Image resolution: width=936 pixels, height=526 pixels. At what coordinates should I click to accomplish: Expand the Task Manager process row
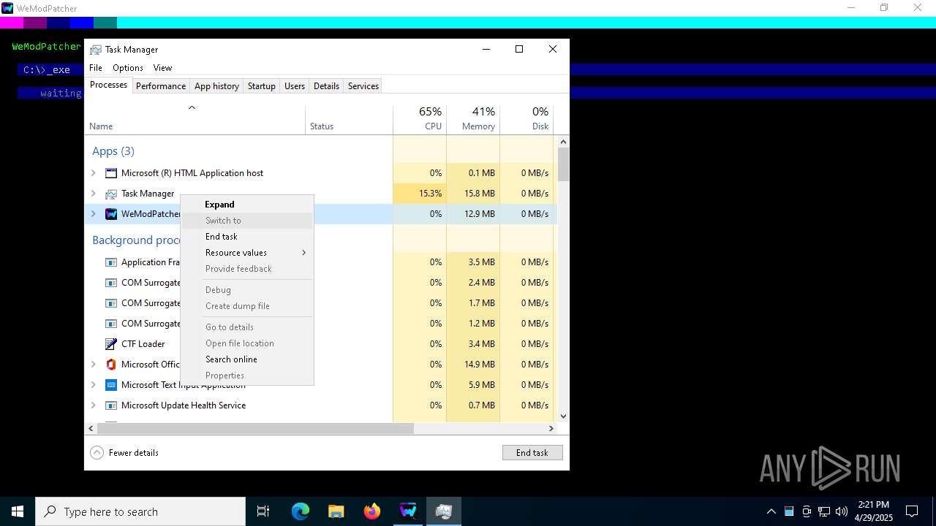tap(93, 194)
